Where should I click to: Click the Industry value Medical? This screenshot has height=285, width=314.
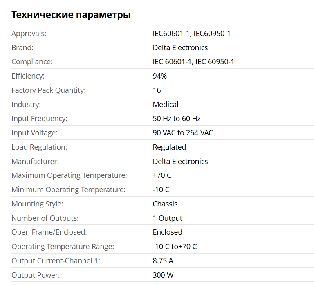(x=165, y=105)
